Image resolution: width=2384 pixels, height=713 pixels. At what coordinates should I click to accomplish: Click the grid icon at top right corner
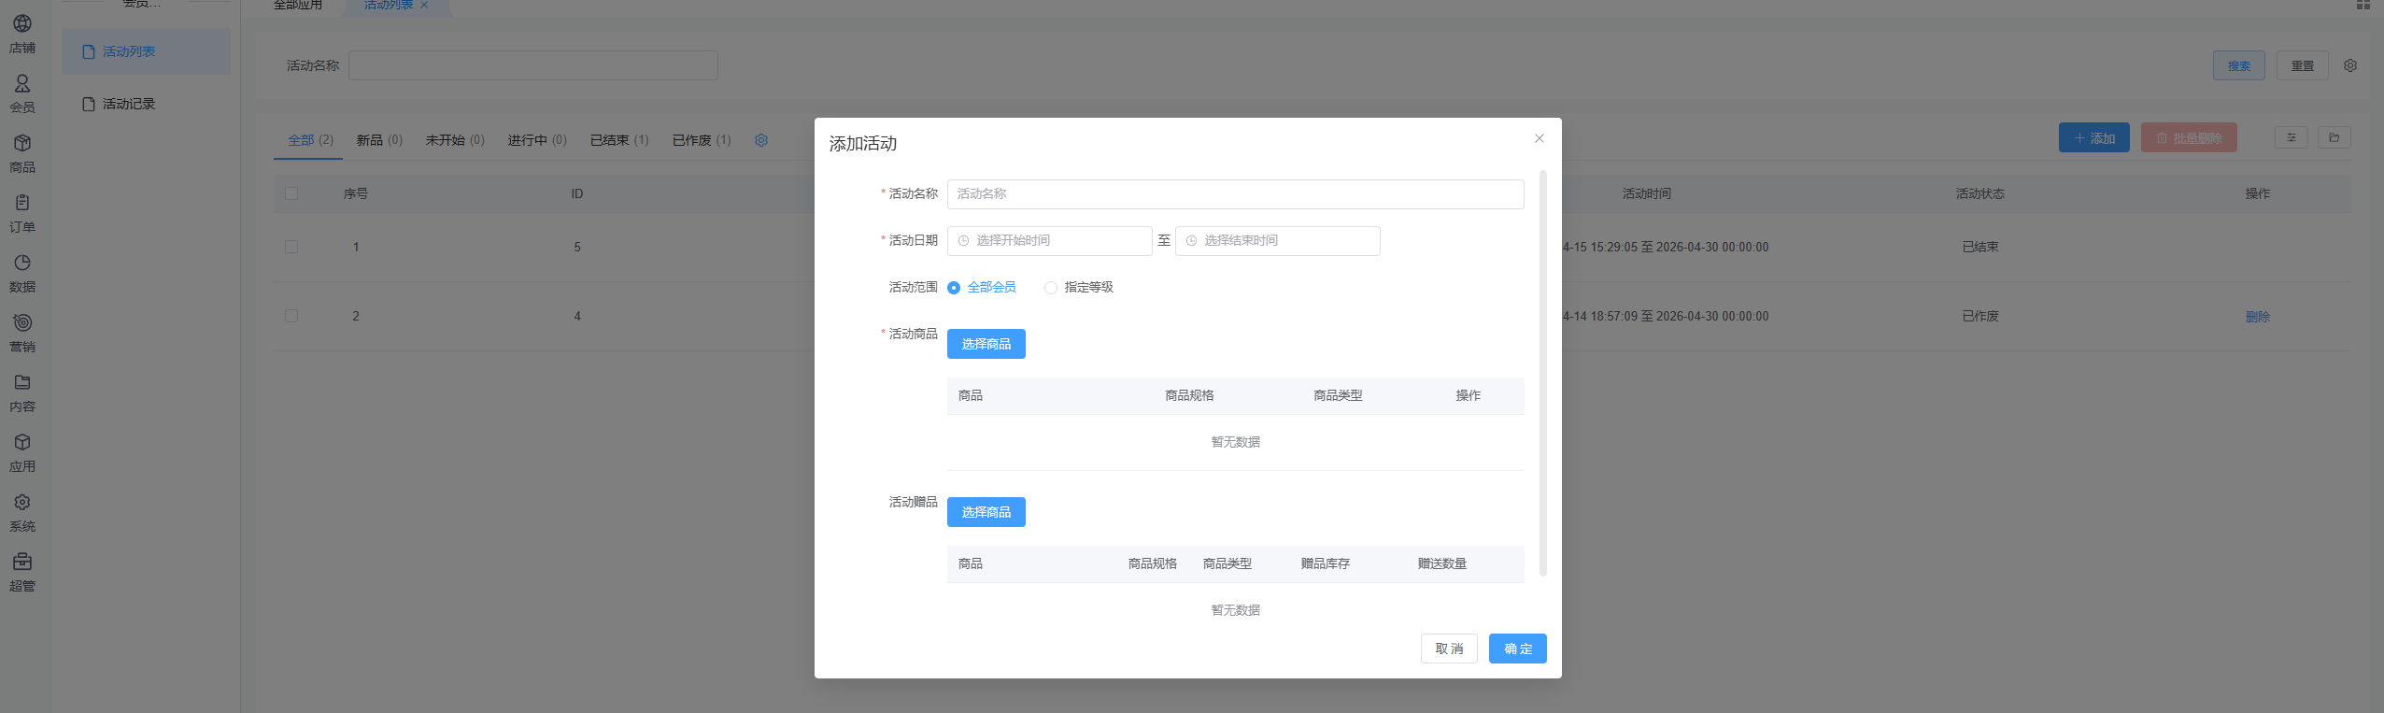click(x=2363, y=5)
